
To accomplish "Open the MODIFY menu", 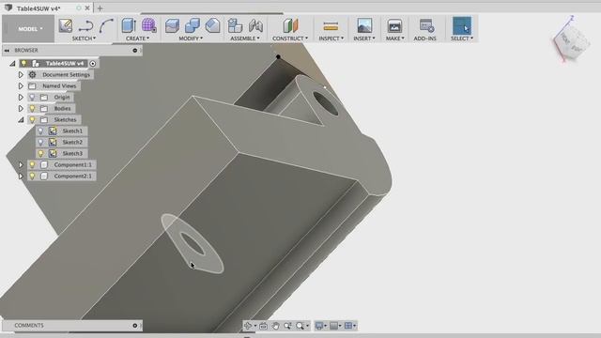I will click(191, 38).
